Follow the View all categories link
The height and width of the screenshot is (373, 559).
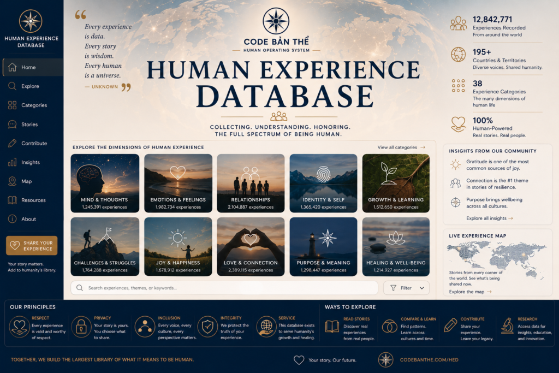coord(401,147)
